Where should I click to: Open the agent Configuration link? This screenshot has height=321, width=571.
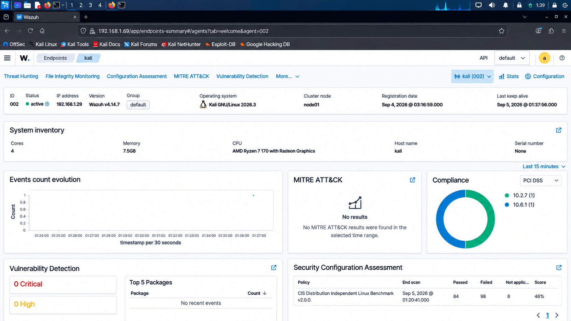[x=545, y=76]
